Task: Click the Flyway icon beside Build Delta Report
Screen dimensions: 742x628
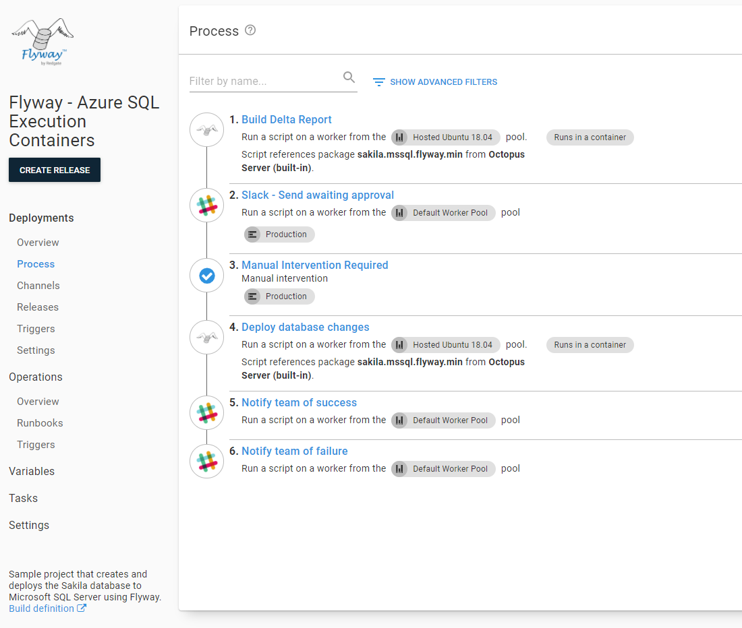Action: coord(206,129)
